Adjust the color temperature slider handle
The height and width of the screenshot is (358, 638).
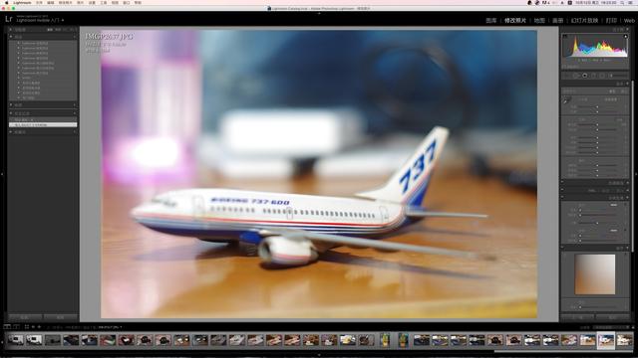(x=597, y=107)
